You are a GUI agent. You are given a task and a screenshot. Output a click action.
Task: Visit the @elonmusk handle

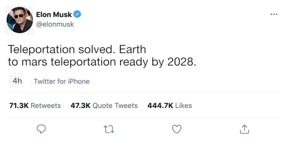click(x=55, y=24)
